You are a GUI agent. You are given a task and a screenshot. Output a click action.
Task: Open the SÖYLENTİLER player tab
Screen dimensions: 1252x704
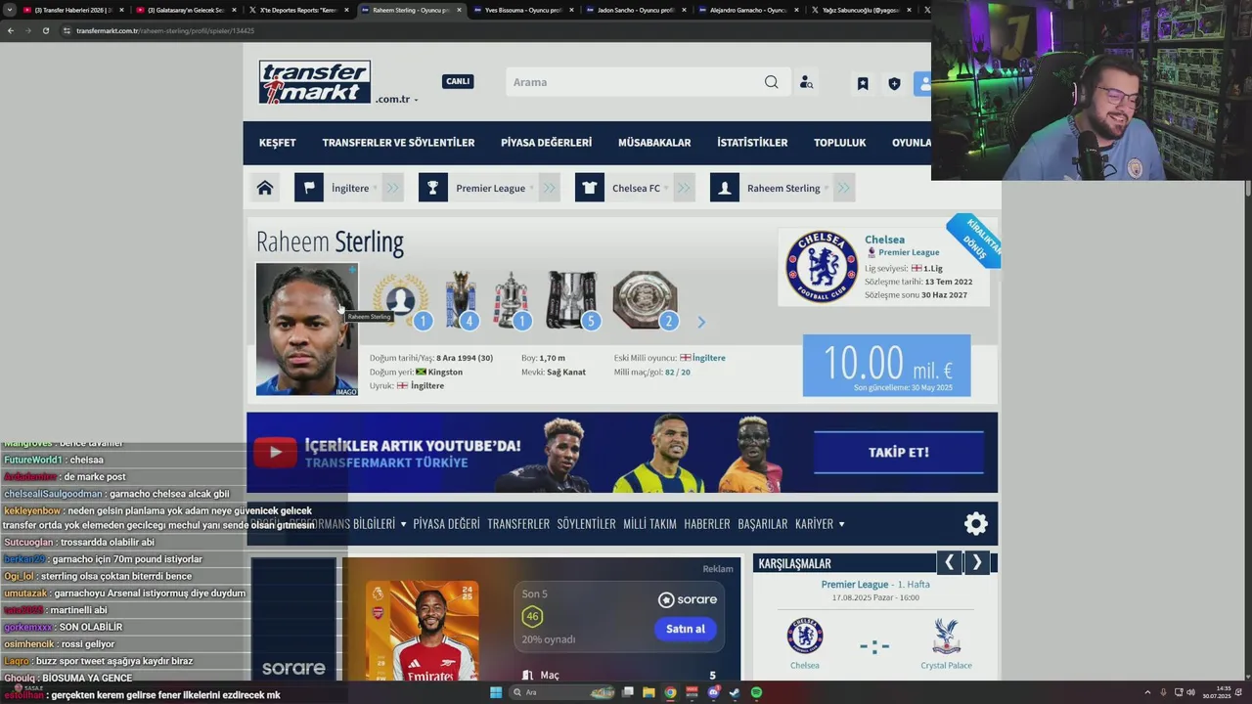coord(586,524)
